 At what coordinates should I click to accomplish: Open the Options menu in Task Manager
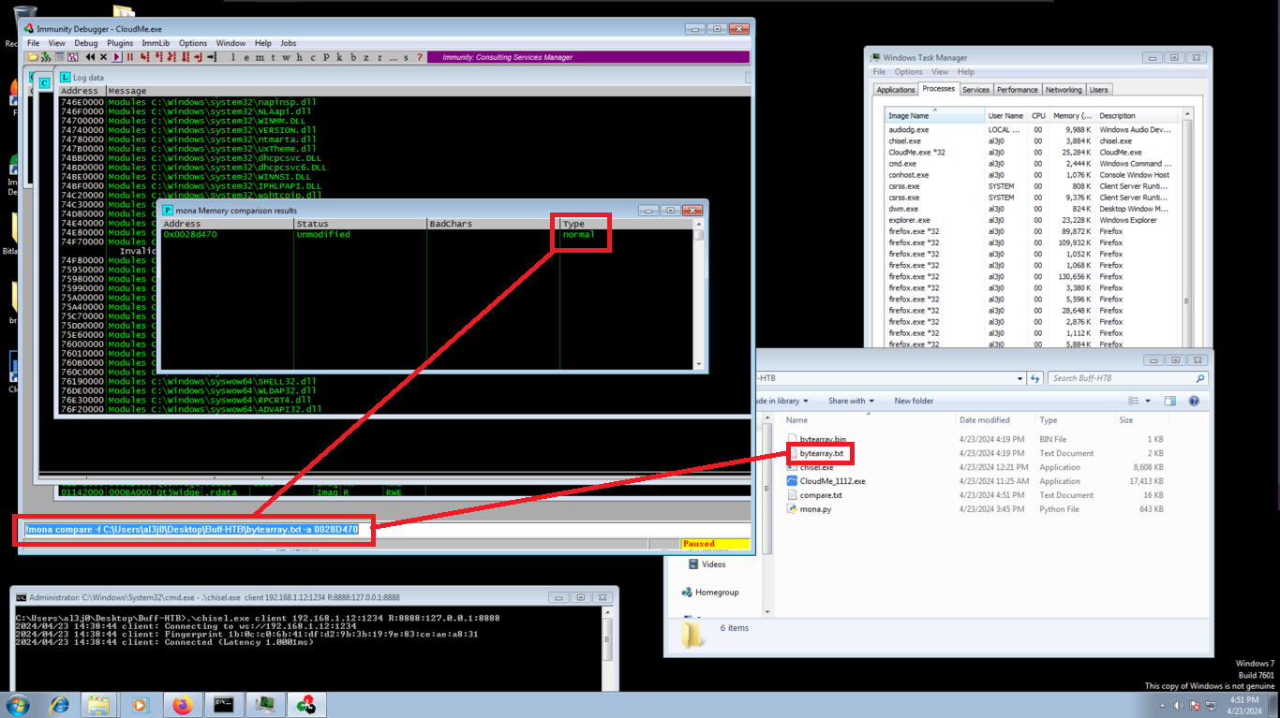908,72
